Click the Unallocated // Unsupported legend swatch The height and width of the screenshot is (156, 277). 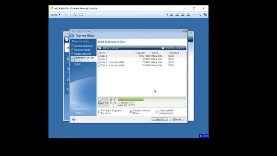[x=157, y=112]
